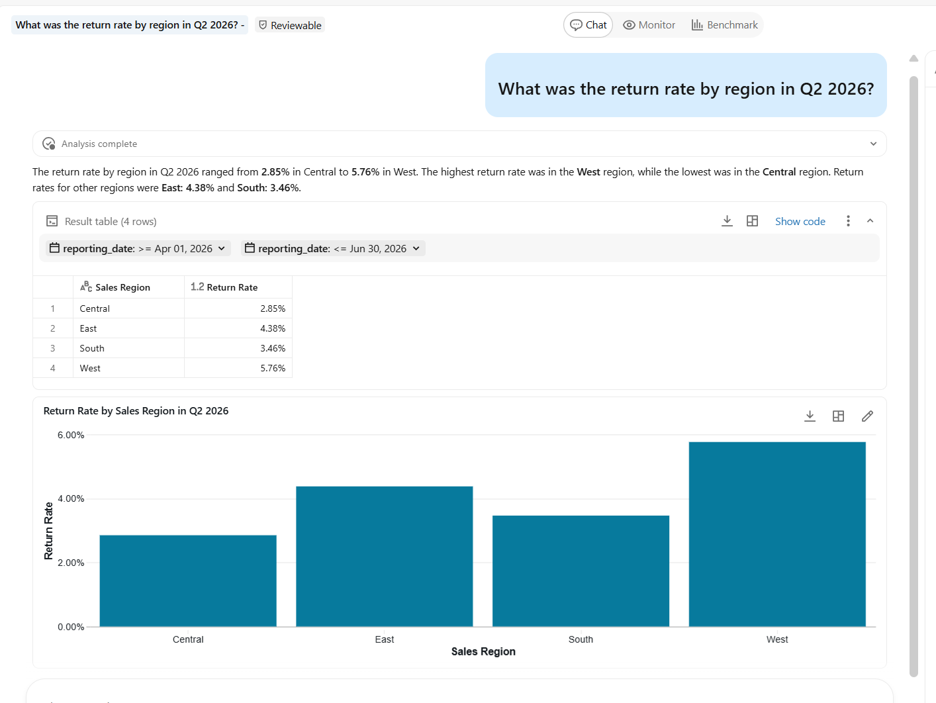936x703 pixels.
Task: Collapse the result table panel
Action: tap(870, 221)
